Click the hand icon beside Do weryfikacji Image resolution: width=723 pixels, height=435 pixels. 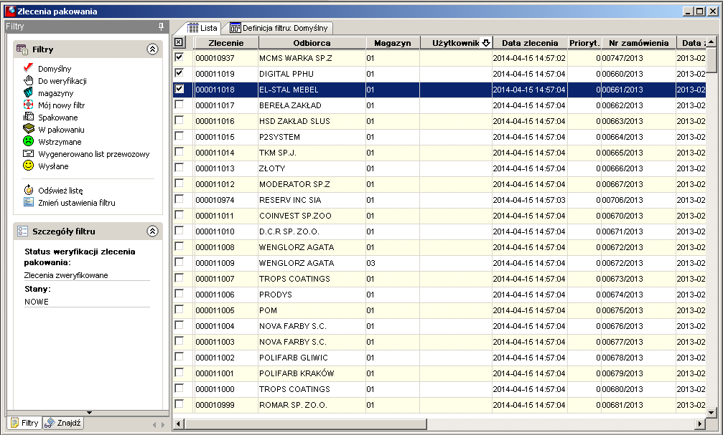pos(29,80)
